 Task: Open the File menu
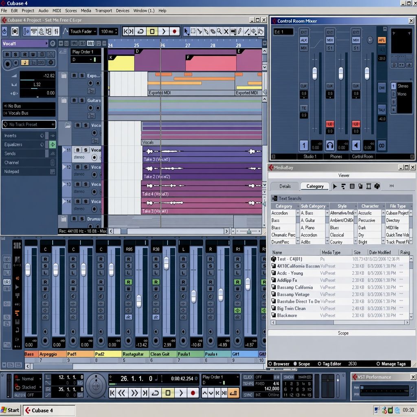tap(4, 11)
